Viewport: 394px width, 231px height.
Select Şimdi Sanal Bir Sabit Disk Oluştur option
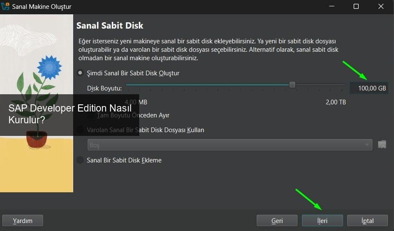tap(80, 73)
